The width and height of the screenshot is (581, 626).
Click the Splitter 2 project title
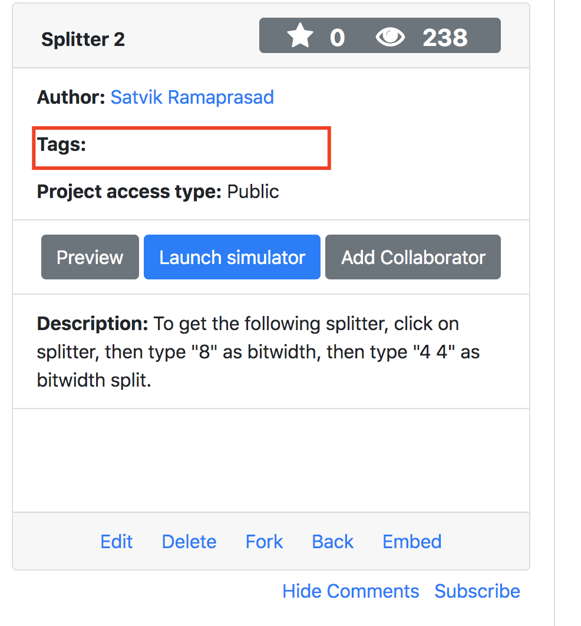click(82, 39)
